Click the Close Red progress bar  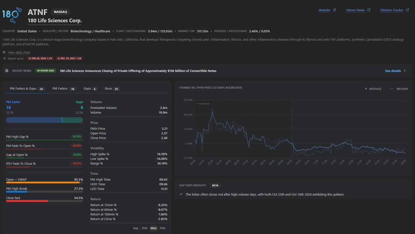click(x=45, y=201)
